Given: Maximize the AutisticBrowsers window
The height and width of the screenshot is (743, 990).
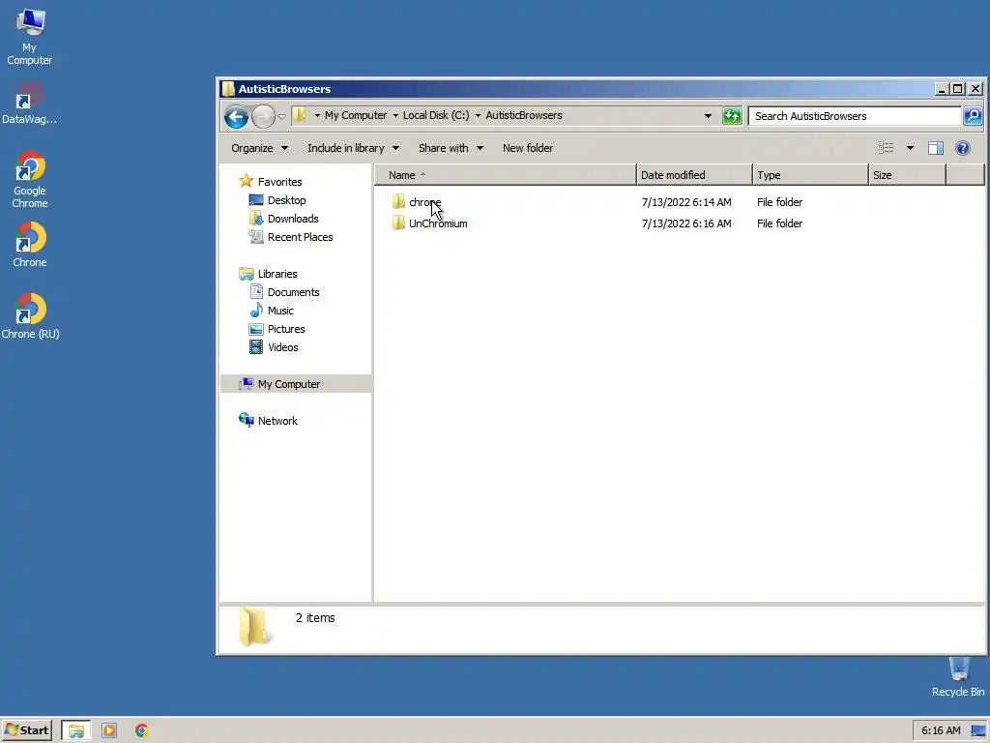Looking at the screenshot, I should pos(957,88).
